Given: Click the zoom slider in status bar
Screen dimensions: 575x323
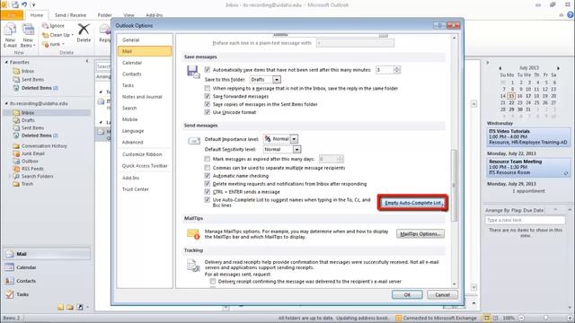Looking at the screenshot, I should (545, 318).
